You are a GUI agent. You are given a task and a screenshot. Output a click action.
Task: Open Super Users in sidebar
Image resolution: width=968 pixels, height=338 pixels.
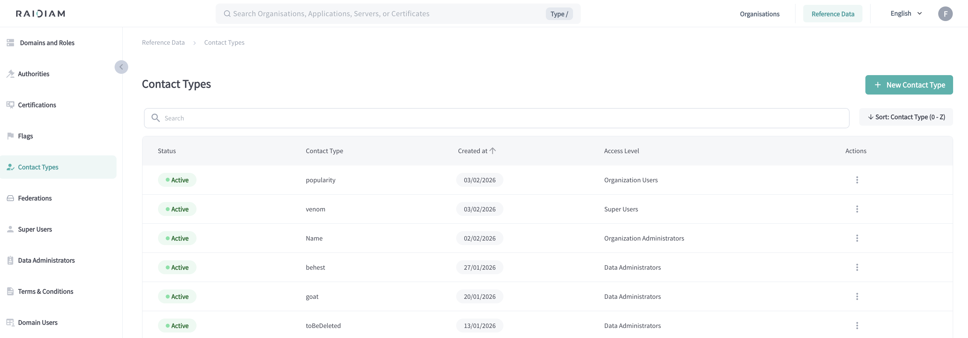pos(35,229)
